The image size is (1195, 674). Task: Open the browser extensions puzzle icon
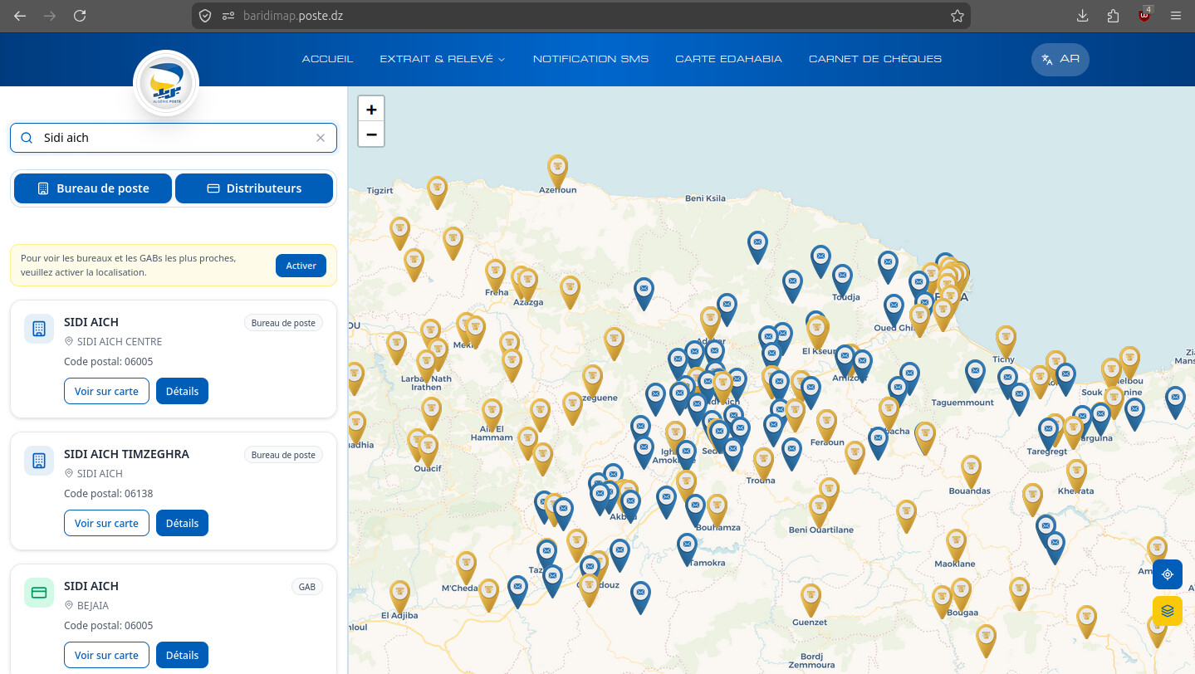[1114, 16]
